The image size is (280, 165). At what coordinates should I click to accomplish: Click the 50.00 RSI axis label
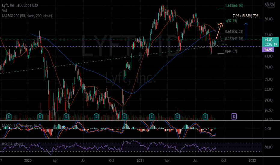[x=268, y=147]
